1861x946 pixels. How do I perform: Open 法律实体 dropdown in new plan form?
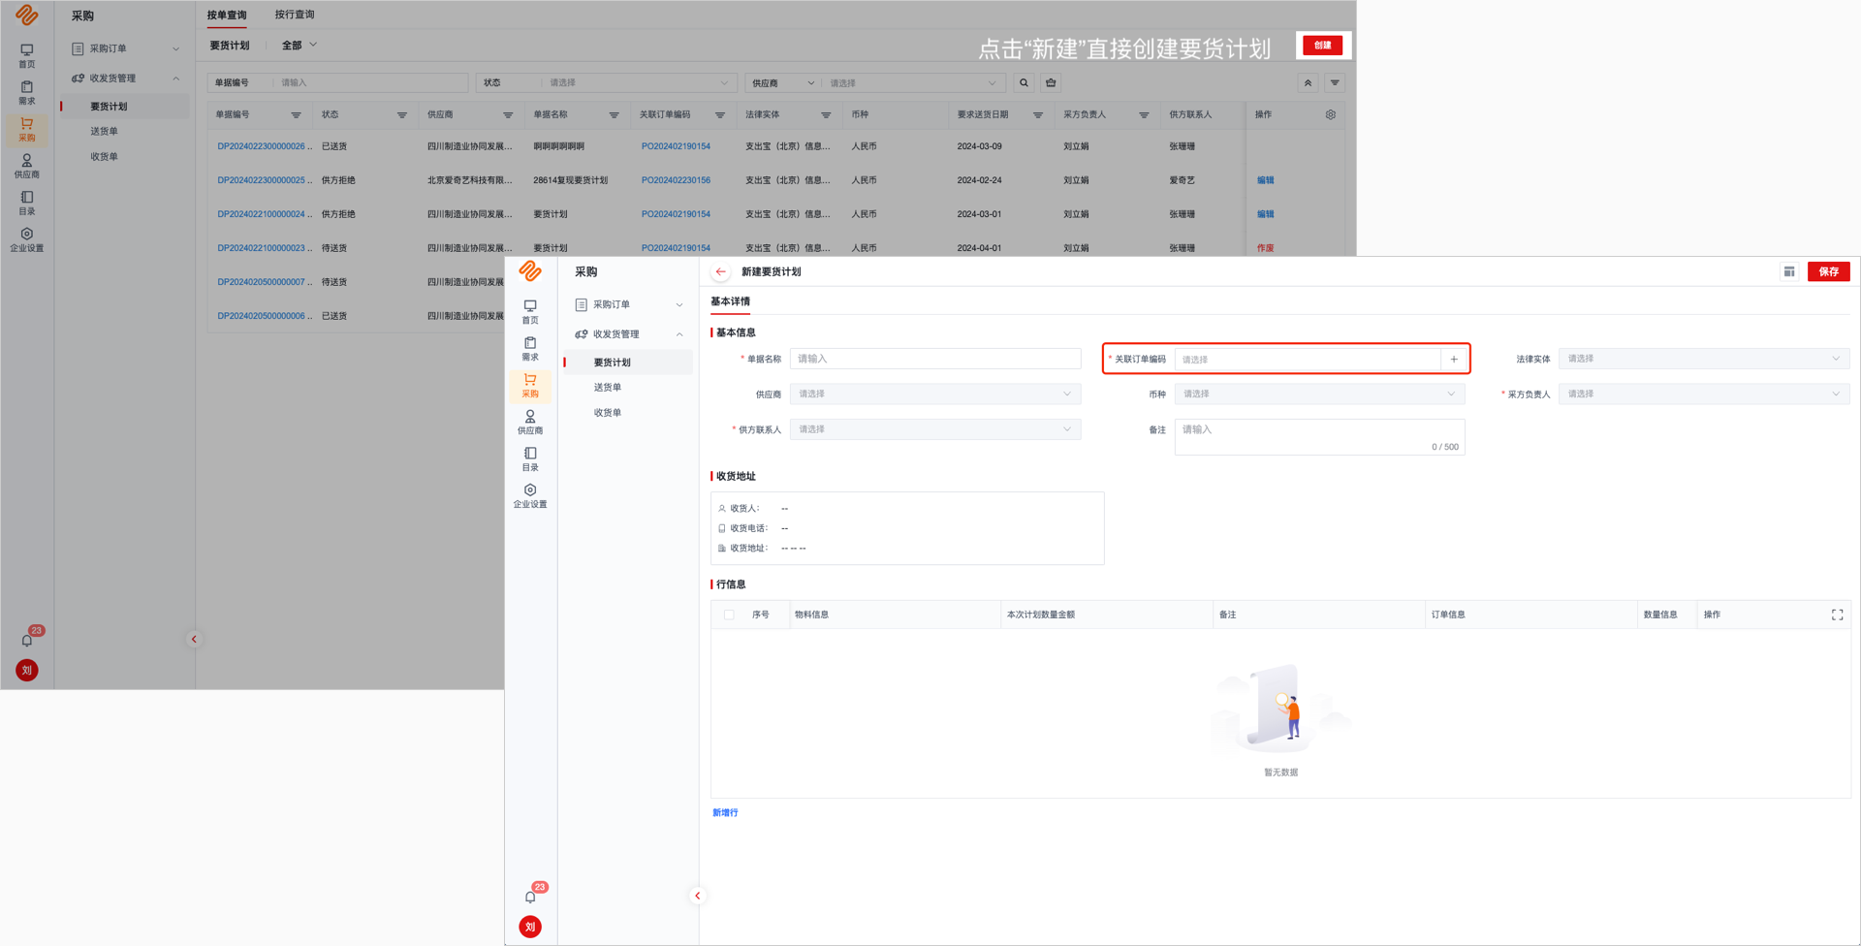point(1703,359)
